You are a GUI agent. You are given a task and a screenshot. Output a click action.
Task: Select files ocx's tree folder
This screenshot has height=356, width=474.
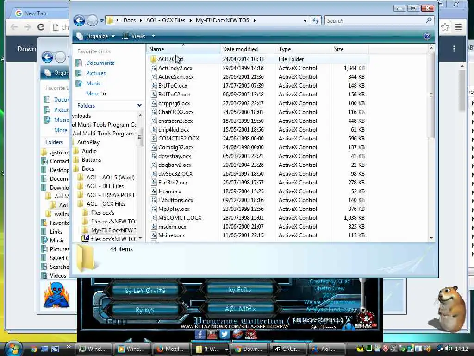point(102,212)
